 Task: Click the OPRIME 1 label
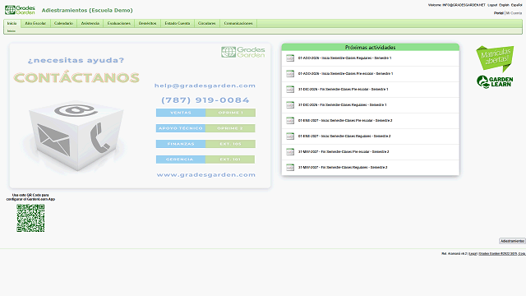(x=230, y=113)
